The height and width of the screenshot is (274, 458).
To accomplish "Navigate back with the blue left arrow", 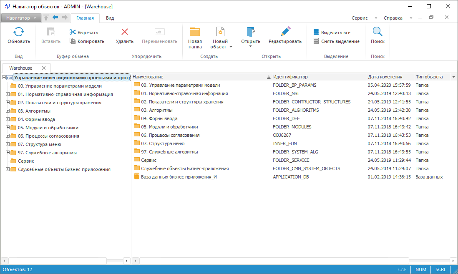I will tap(55, 18).
